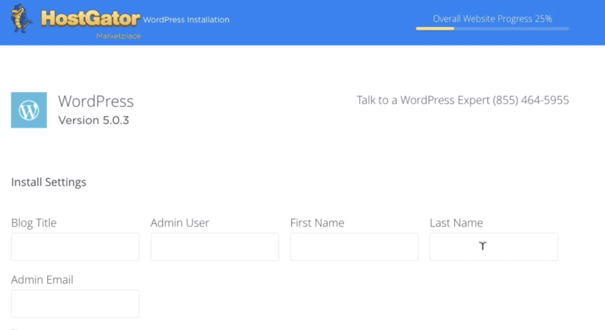This screenshot has width=605, height=330.
Task: Click the 'Blog Title' label
Action: pyautogui.click(x=34, y=223)
